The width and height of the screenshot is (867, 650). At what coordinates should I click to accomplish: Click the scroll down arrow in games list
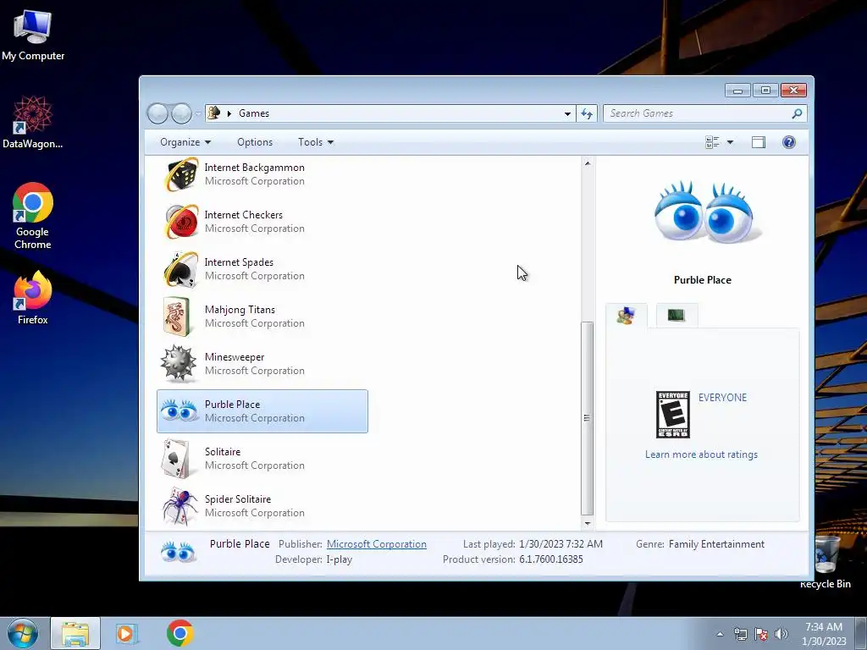tap(588, 523)
